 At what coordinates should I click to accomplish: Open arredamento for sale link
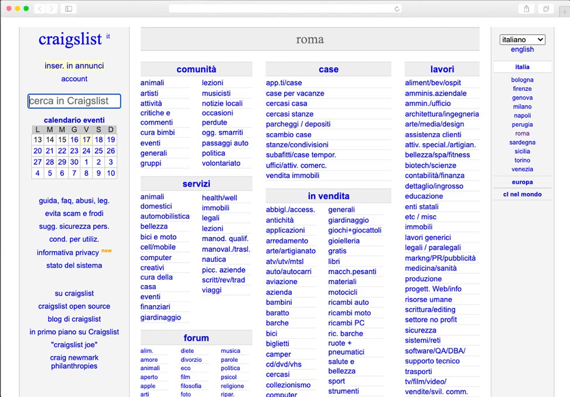(287, 241)
